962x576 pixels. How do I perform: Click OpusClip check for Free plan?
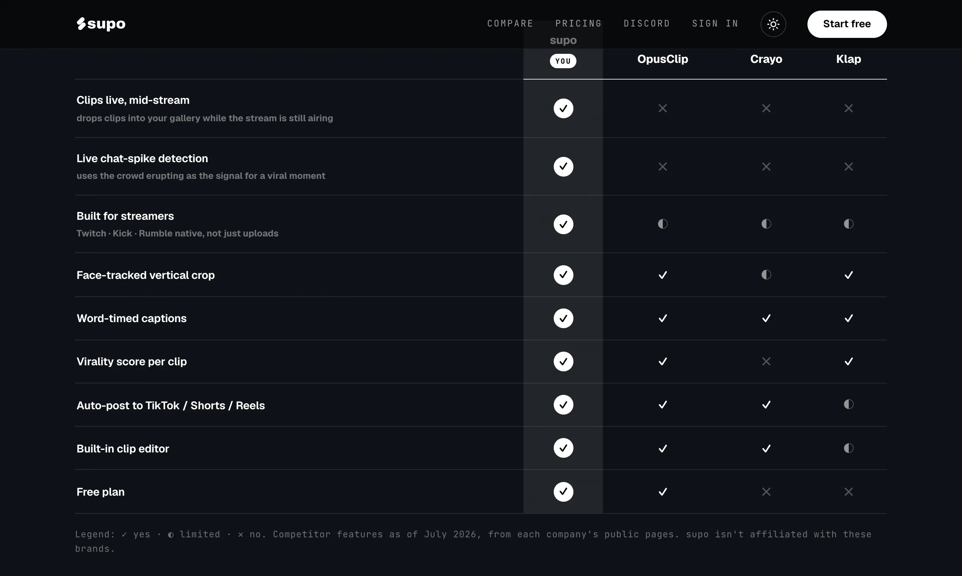pyautogui.click(x=662, y=492)
